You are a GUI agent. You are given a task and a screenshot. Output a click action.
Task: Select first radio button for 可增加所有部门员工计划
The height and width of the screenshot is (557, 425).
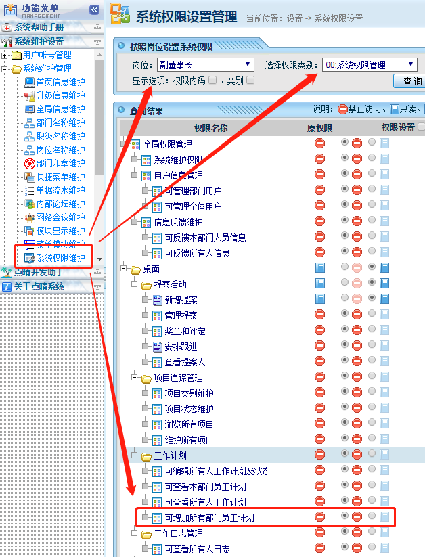tap(345, 517)
